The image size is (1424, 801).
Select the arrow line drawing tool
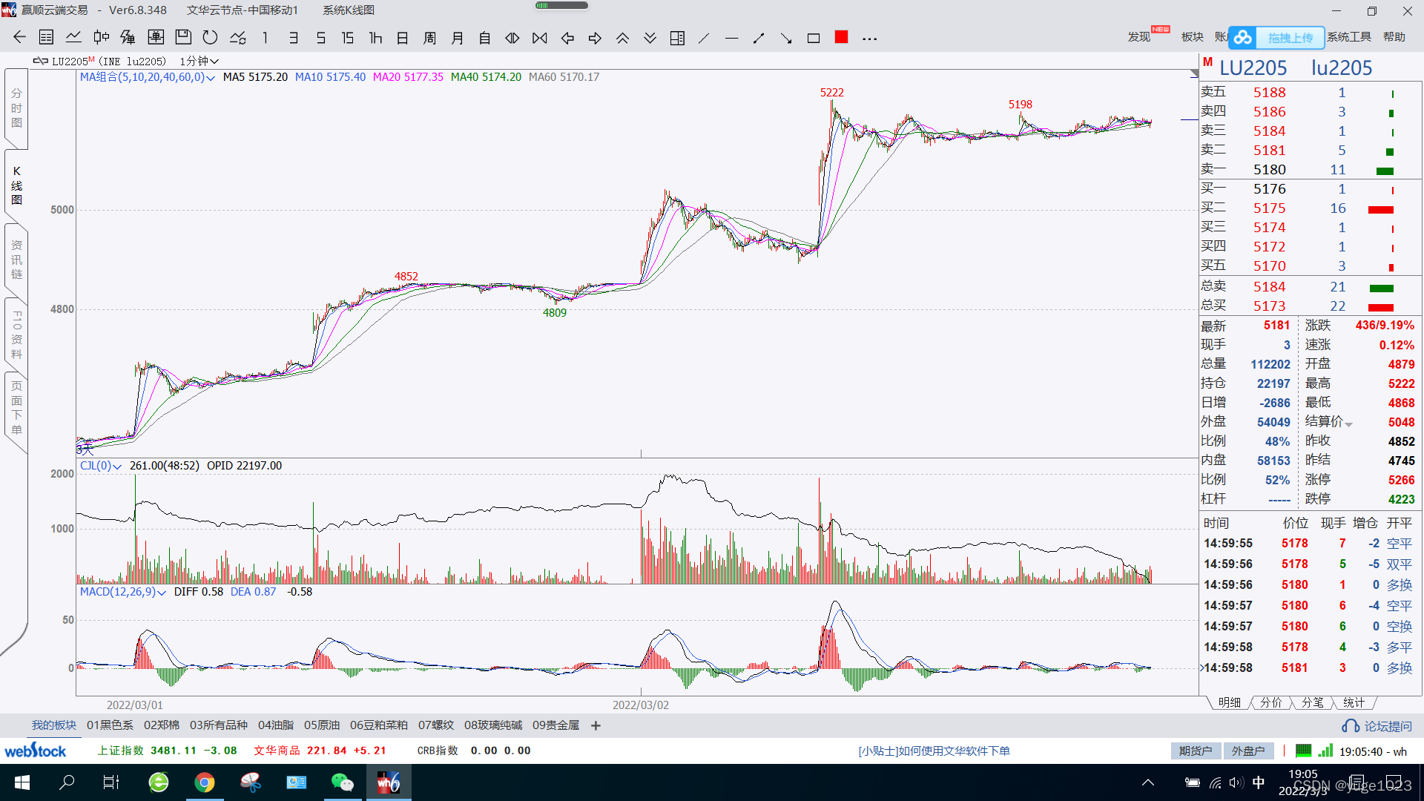click(x=786, y=38)
